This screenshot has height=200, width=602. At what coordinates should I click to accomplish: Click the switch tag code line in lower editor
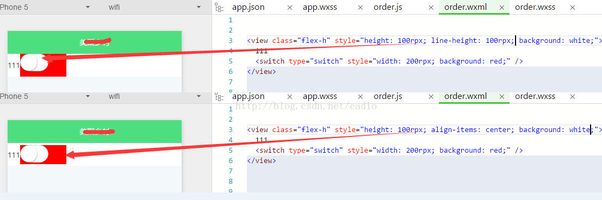coord(389,150)
